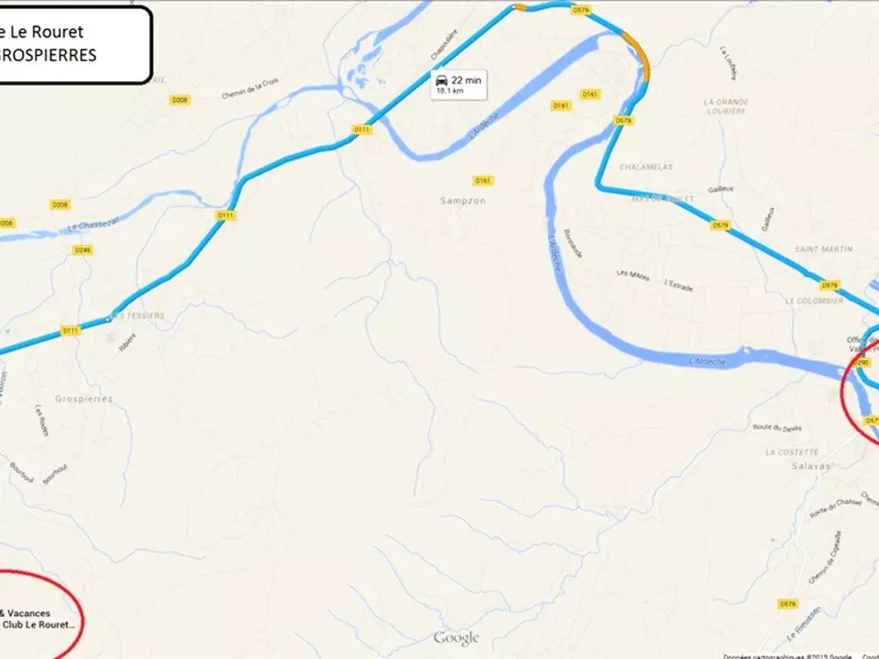This screenshot has height=659, width=879.
Task: Click the La Grande Loubière label
Action: click(726, 106)
